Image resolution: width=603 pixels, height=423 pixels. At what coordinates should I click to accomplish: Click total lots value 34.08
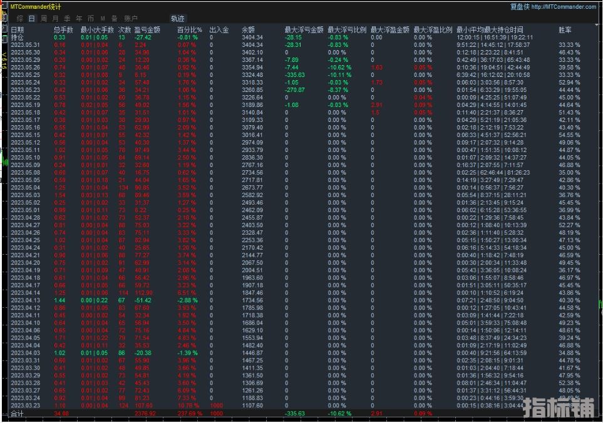pyautogui.click(x=61, y=414)
